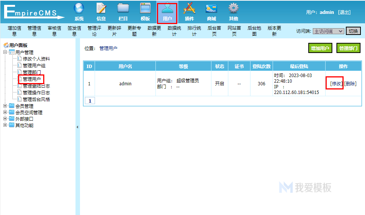Screen dimensions: 365x215
Task: Select 管理用户 in the sidebar tree
Action: click(x=32, y=79)
